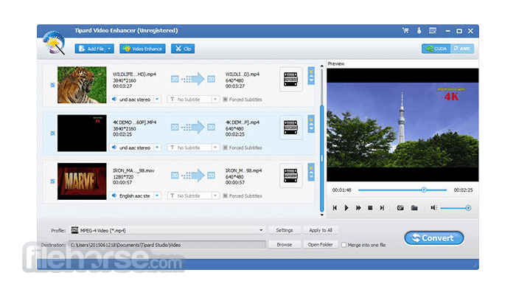The width and height of the screenshot is (516, 295).
Task: Remove the WILDLIFE video with X icon
Action: point(311,71)
